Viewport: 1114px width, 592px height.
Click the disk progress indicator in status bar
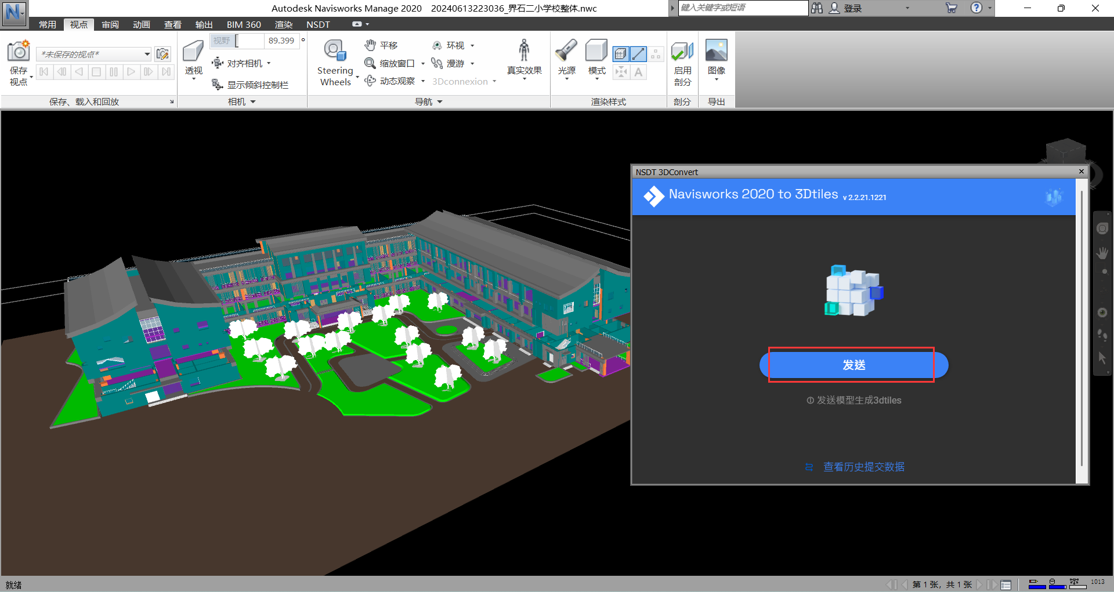[x=1057, y=584]
